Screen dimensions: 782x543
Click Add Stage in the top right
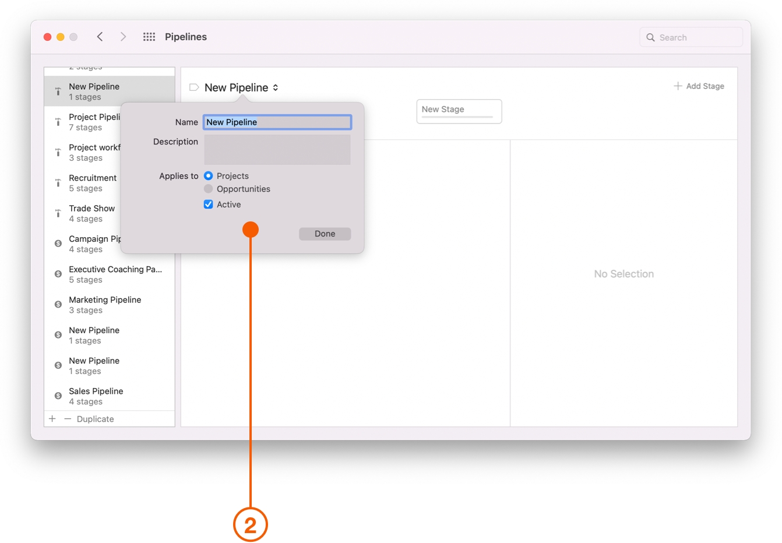[x=699, y=86]
